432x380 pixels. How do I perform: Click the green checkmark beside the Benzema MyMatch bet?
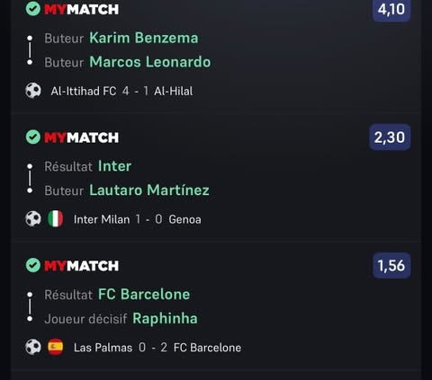[x=33, y=9]
